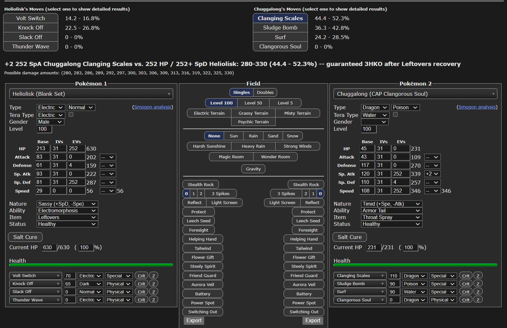Show Knock Off detailed damage results
The width and height of the screenshot is (507, 328).
[31, 28]
